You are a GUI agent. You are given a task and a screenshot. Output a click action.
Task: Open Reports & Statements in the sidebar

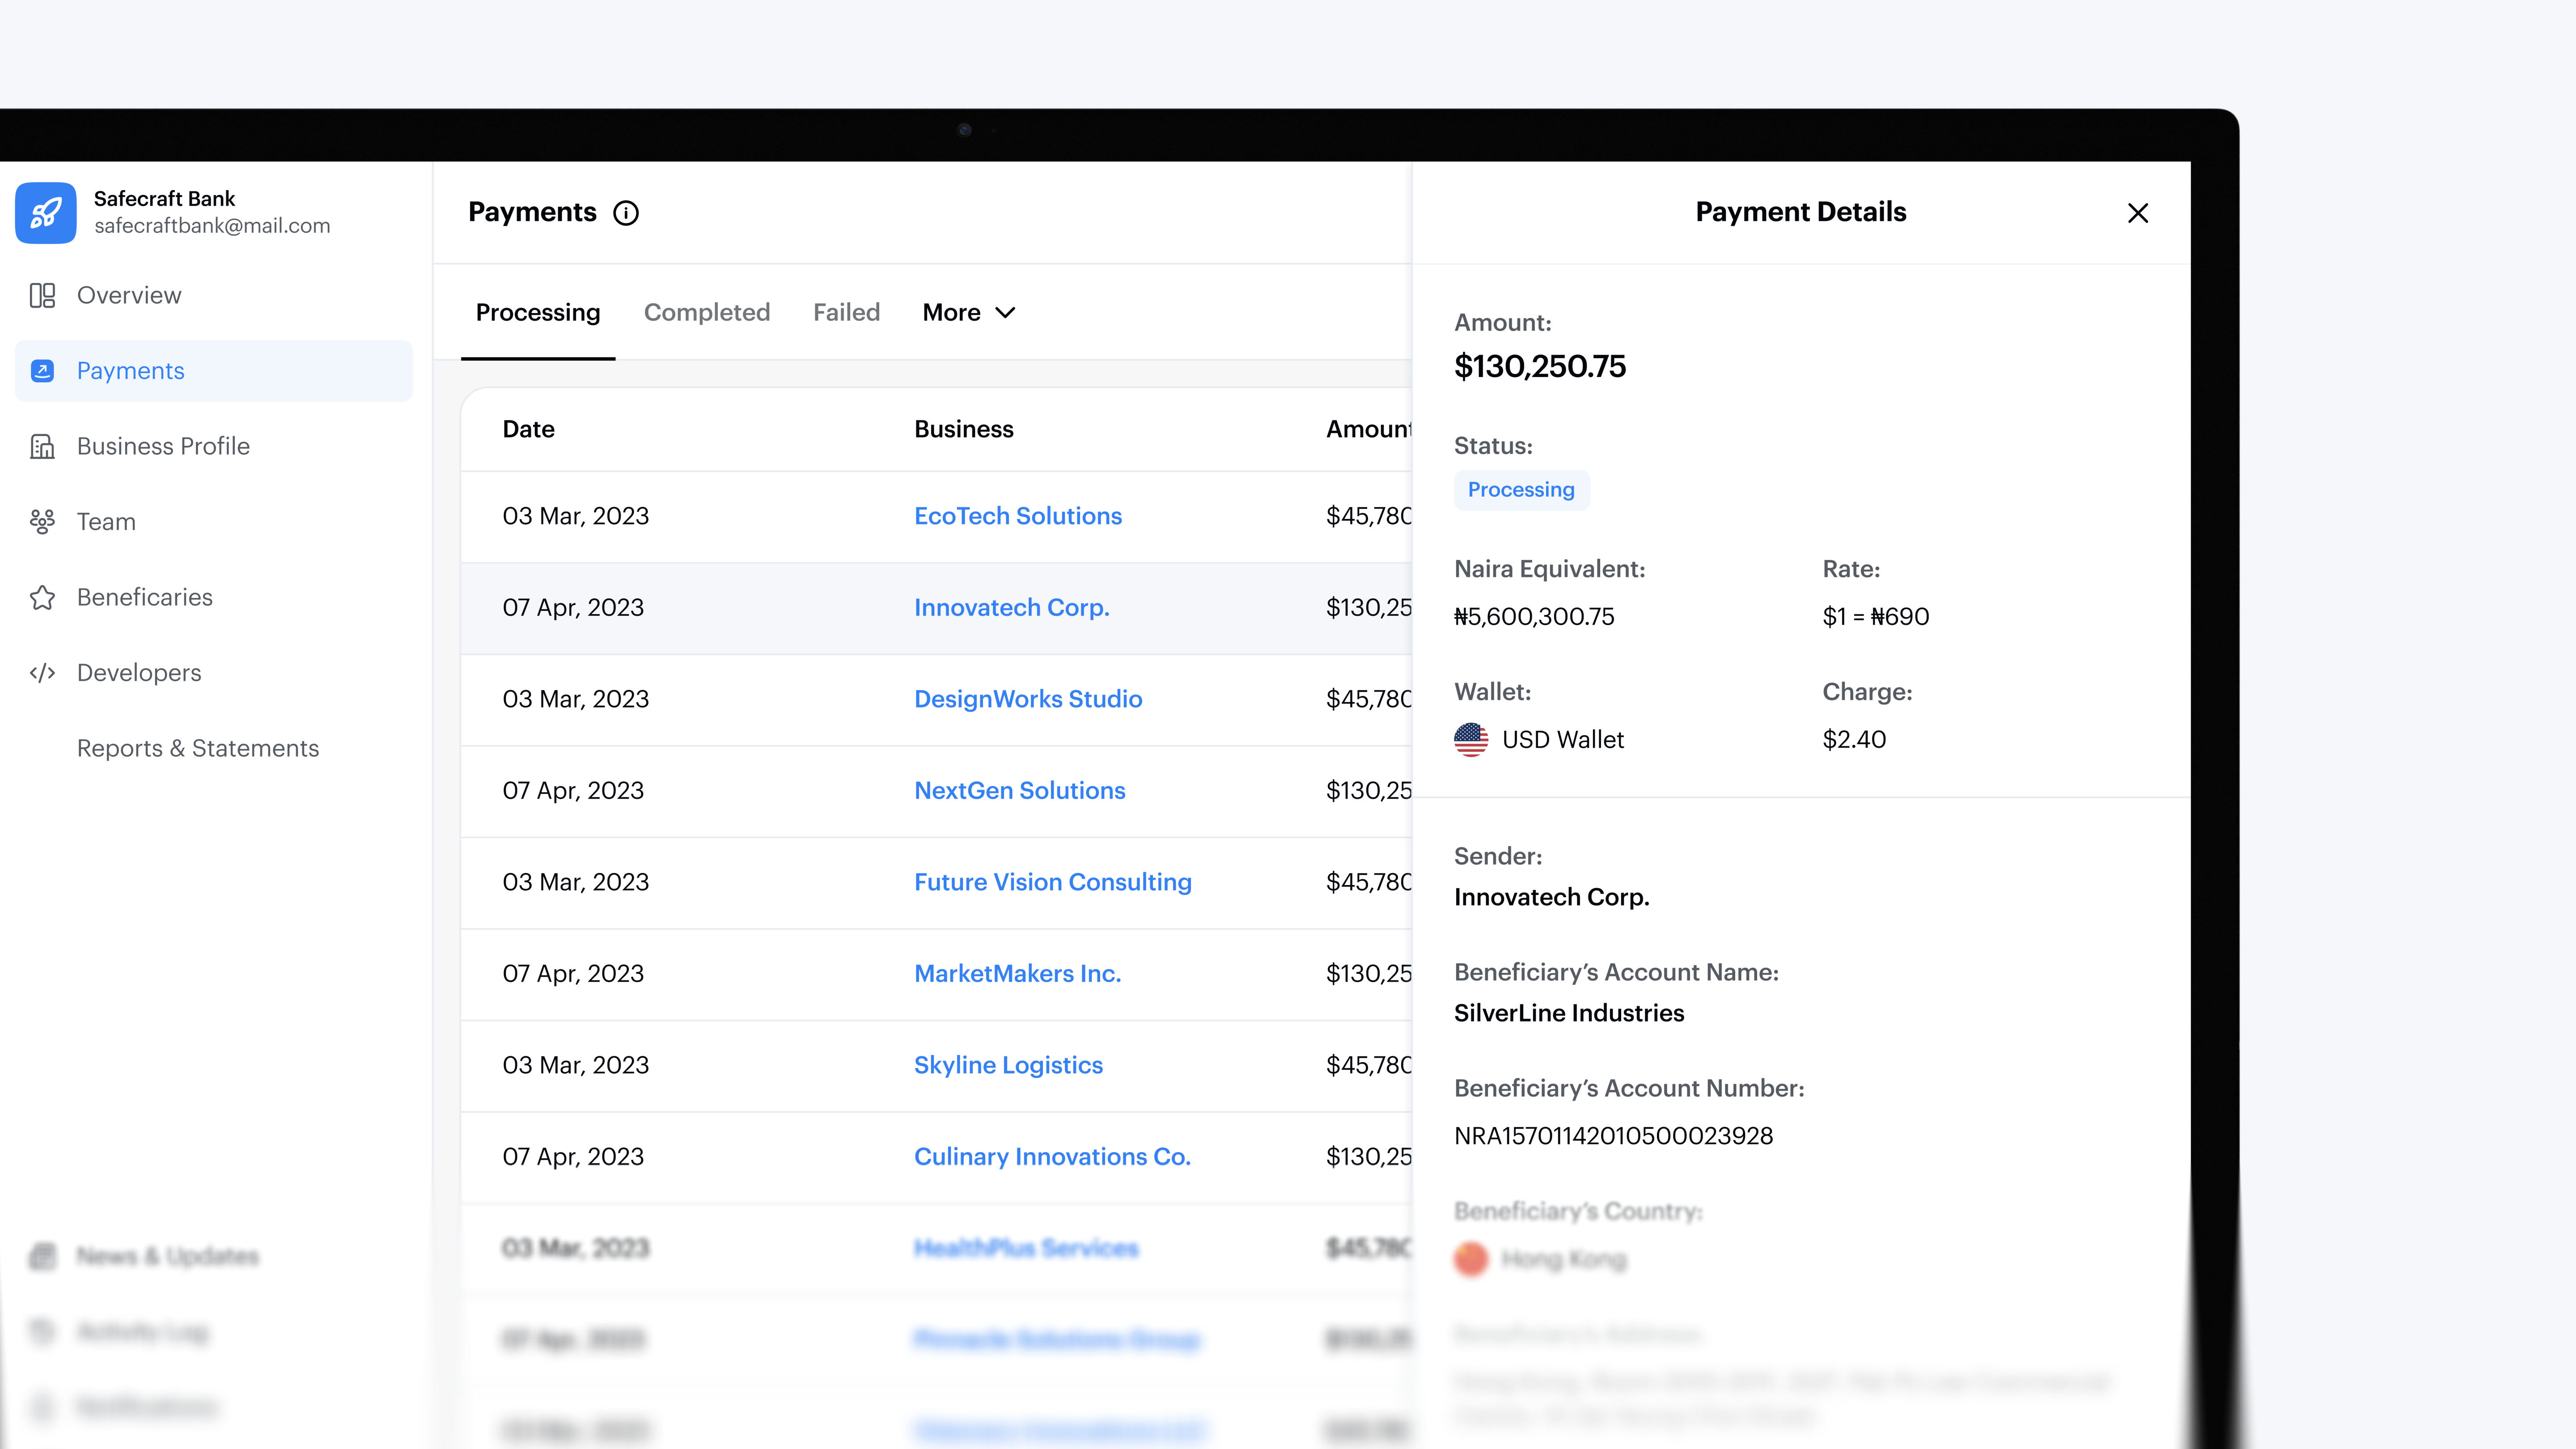point(214,748)
